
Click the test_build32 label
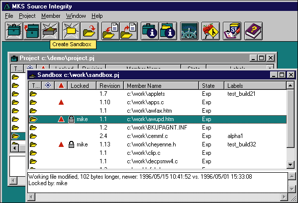242,144
